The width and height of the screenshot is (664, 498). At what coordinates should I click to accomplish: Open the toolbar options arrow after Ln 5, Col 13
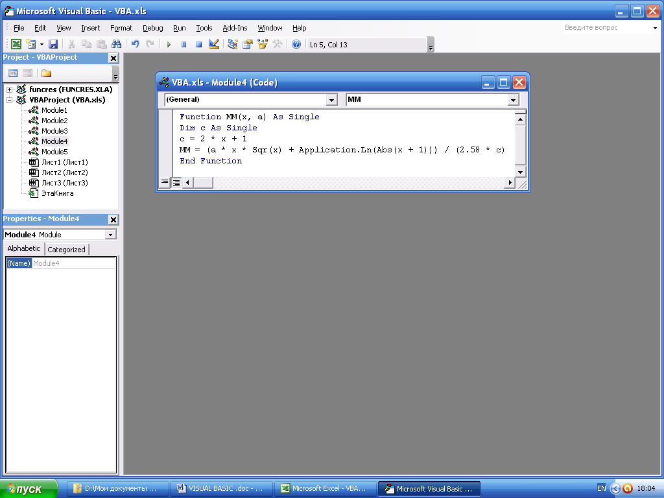(x=431, y=45)
